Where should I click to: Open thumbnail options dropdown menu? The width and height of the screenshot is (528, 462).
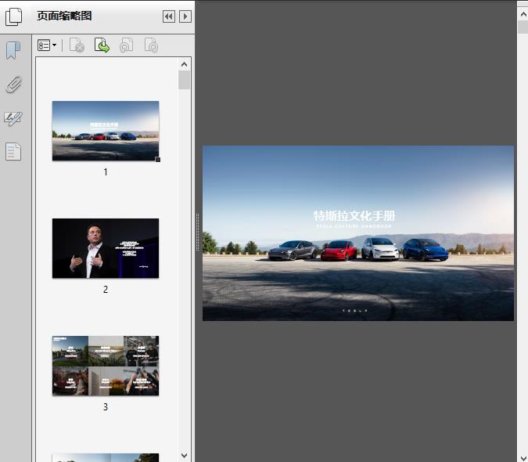pos(47,46)
